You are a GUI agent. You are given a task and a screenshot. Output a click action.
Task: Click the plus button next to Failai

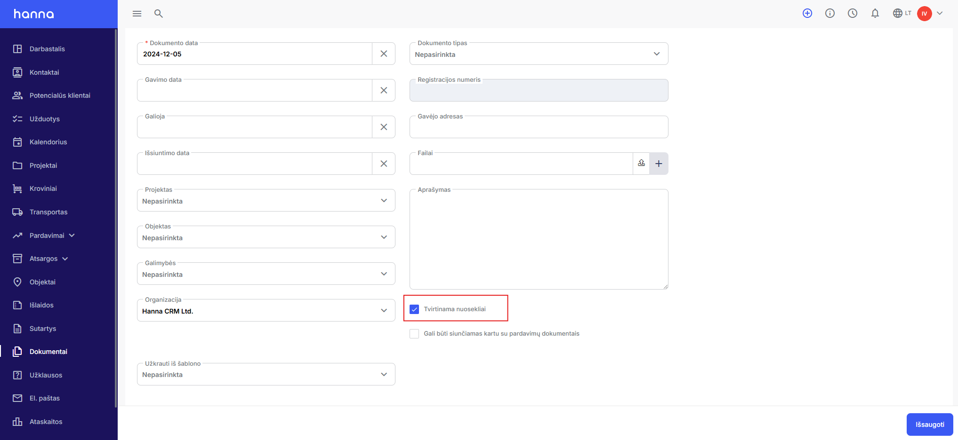(659, 164)
